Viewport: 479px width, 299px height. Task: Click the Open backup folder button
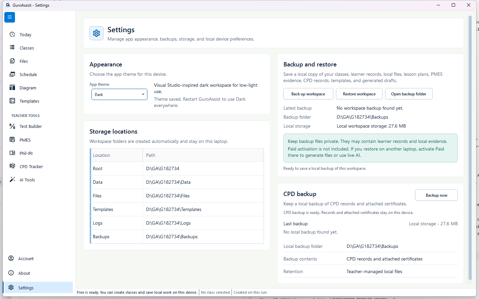click(409, 94)
